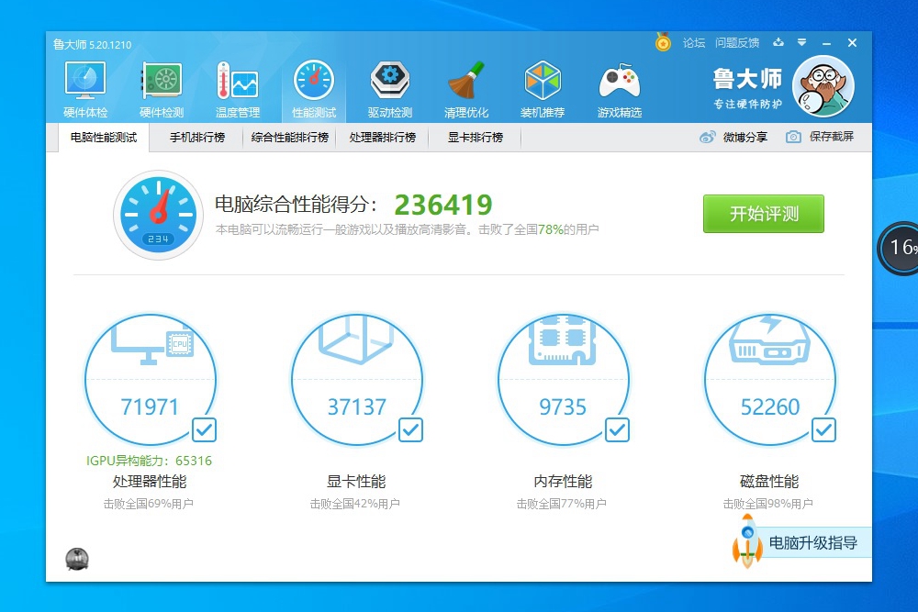Toggle the 处理器性能 test checkbox
The width and height of the screenshot is (918, 612).
(x=205, y=430)
